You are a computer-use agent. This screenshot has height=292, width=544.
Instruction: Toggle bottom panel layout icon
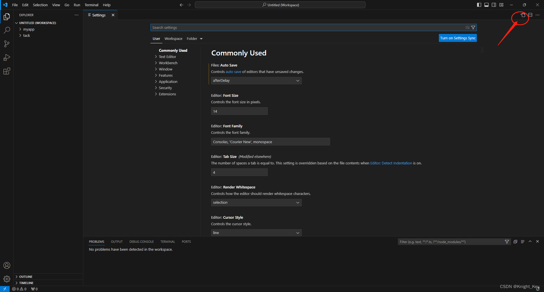(x=486, y=5)
